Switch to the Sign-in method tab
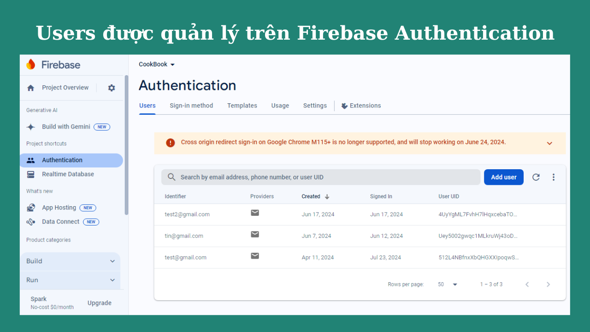Screen dimensions: 590x332 tap(191, 106)
